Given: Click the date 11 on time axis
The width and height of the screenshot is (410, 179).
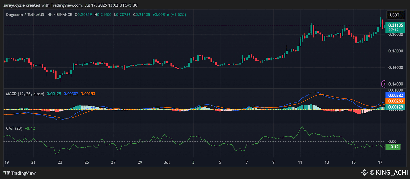Looking at the screenshot, I should pyautogui.click(x=300, y=162).
